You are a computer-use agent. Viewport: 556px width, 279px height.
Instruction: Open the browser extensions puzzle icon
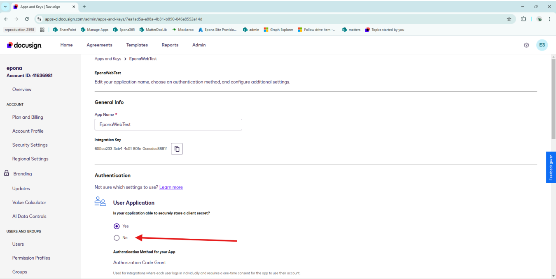click(524, 19)
